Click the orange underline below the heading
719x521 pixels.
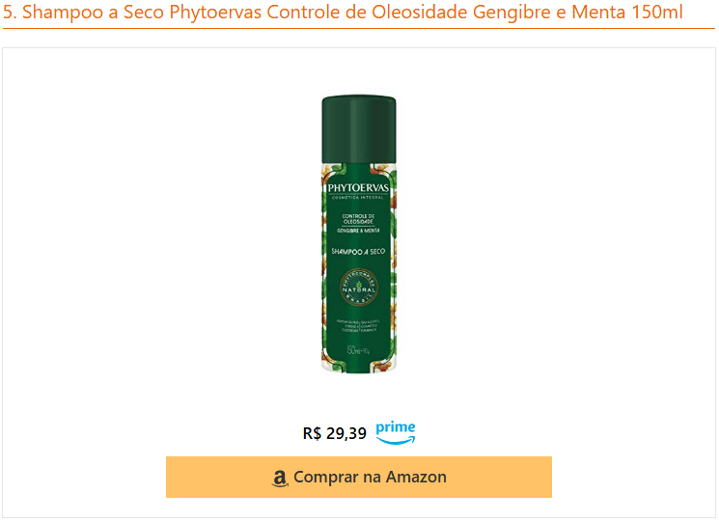(x=359, y=28)
